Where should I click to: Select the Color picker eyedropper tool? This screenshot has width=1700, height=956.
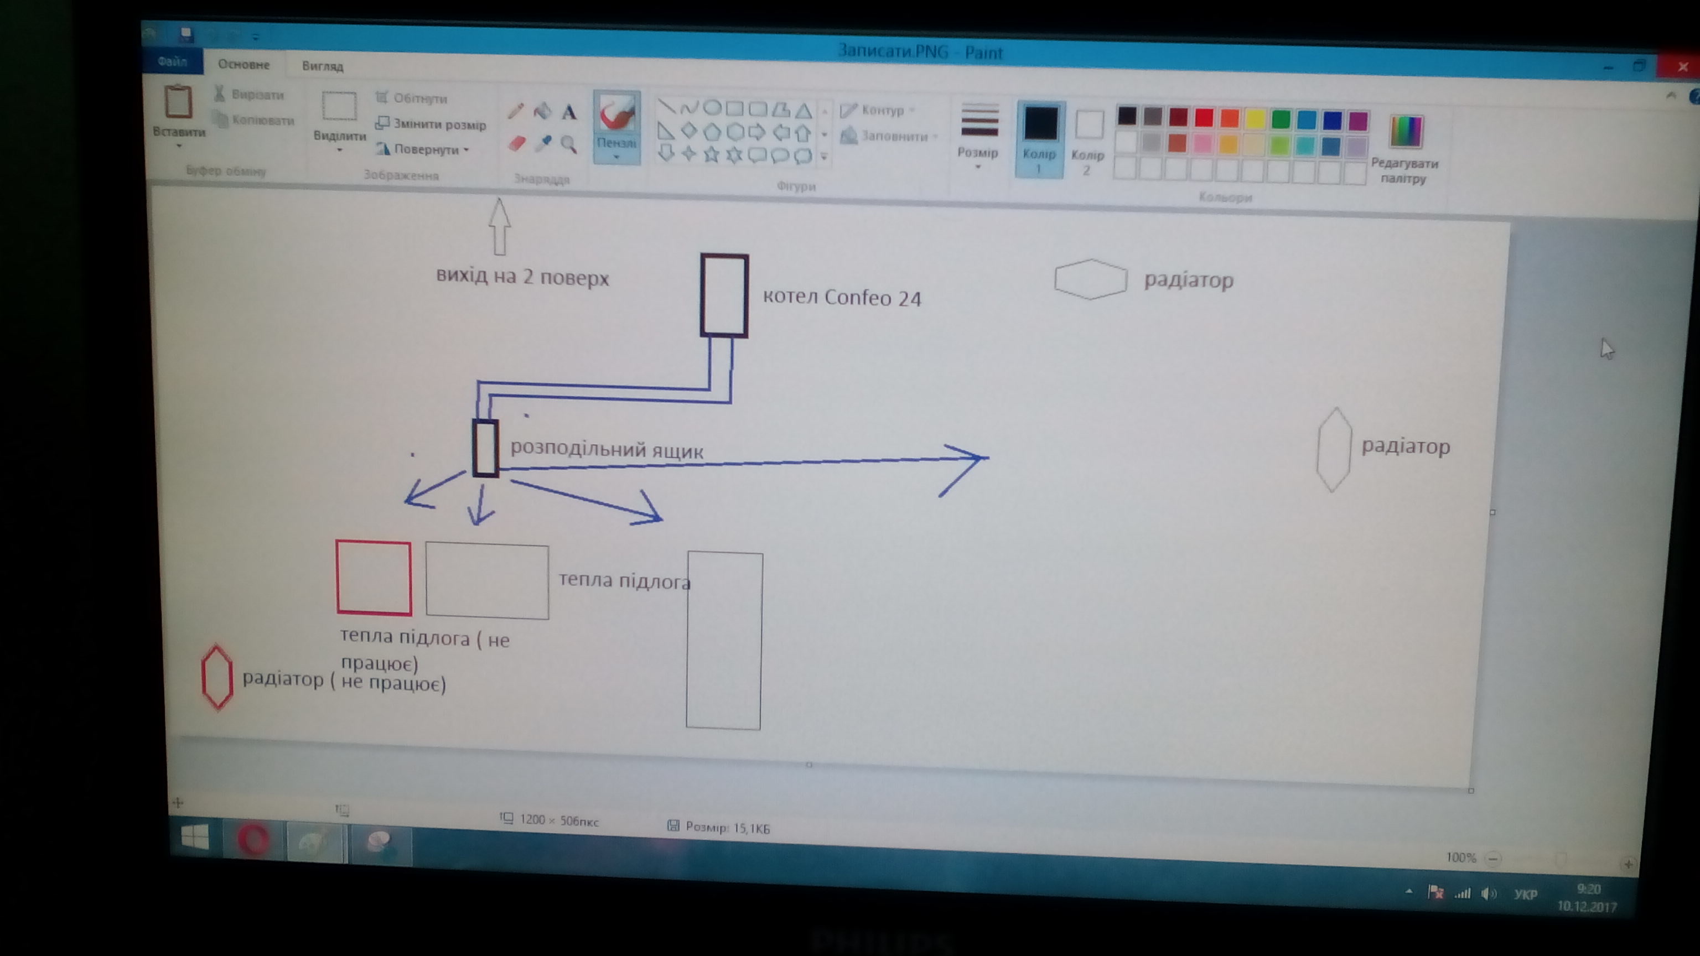click(543, 143)
